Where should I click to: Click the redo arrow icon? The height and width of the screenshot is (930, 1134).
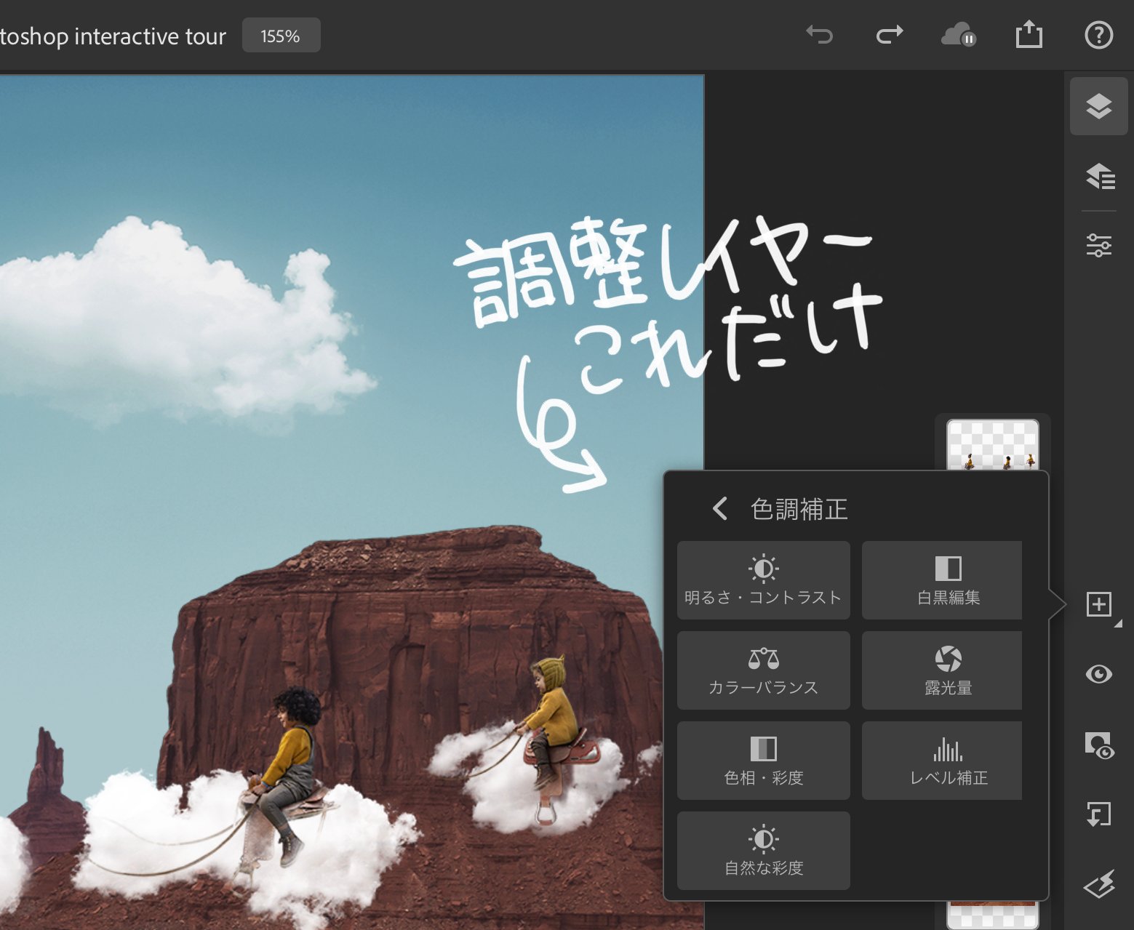point(889,34)
